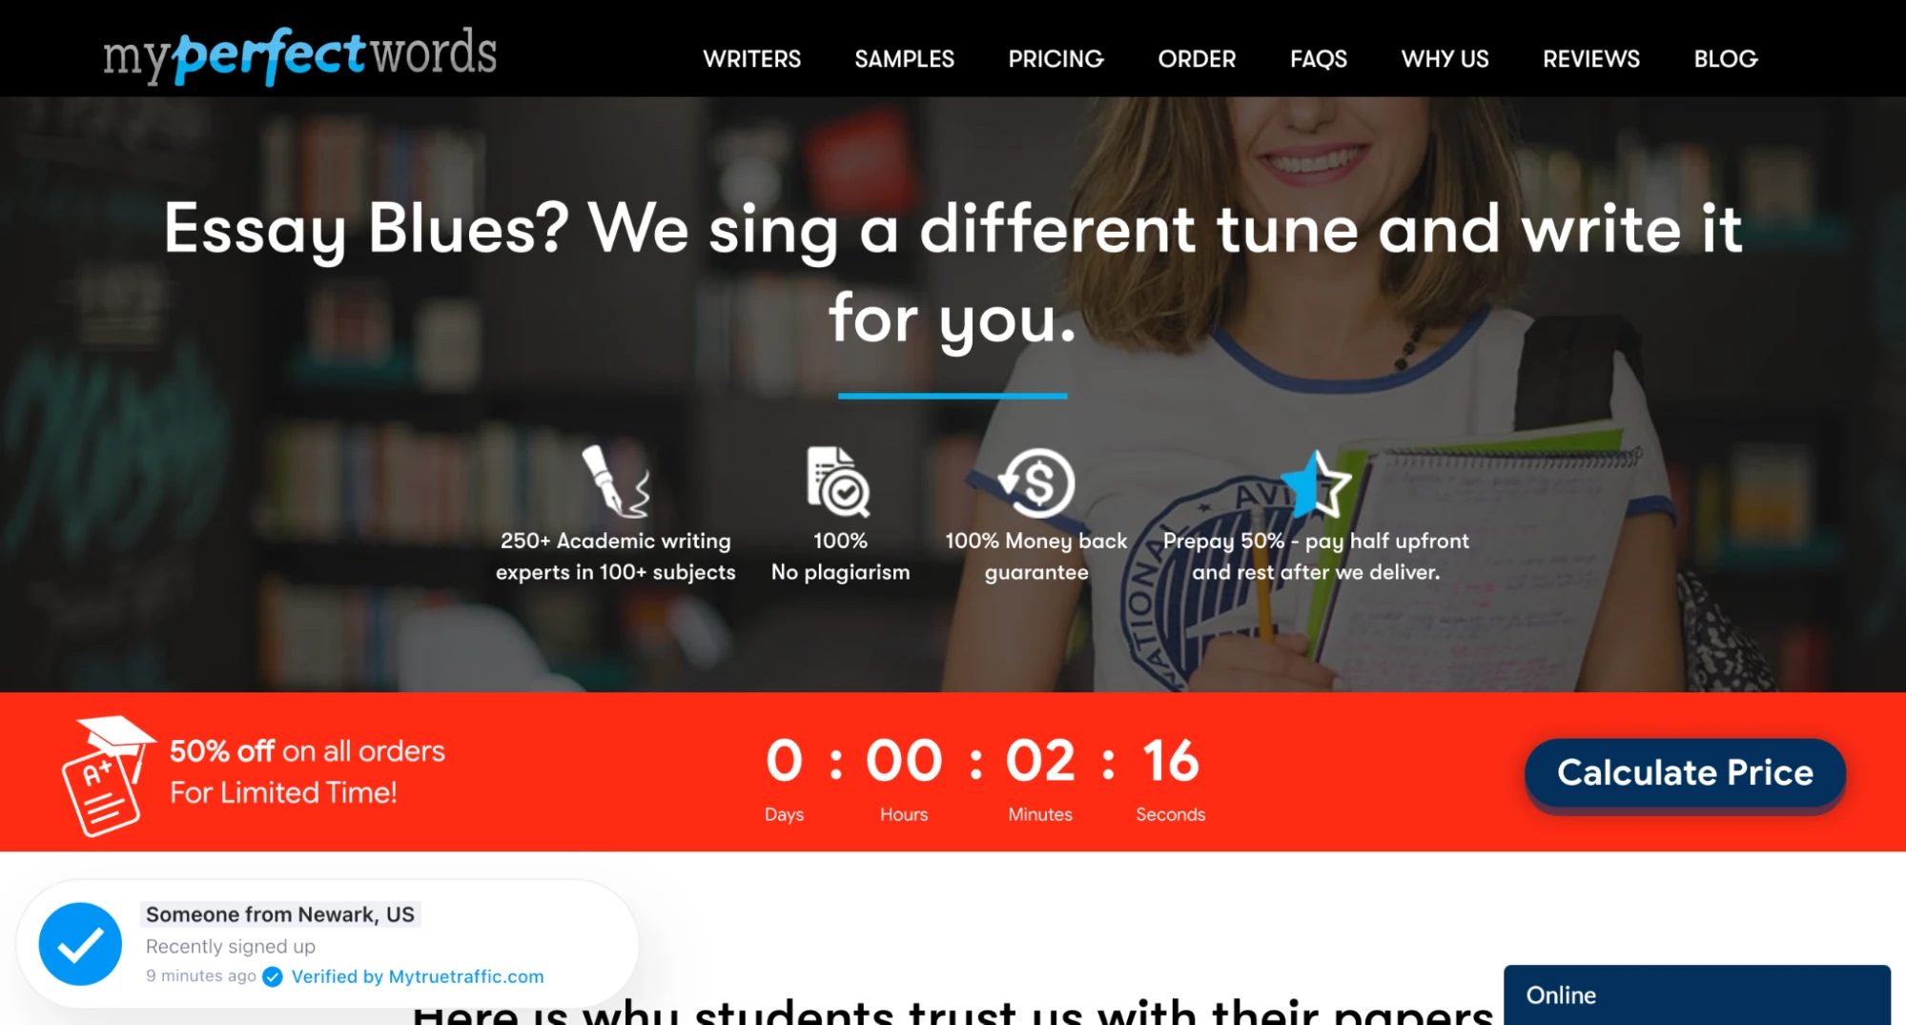Click the blue star prepay icon

click(x=1316, y=483)
